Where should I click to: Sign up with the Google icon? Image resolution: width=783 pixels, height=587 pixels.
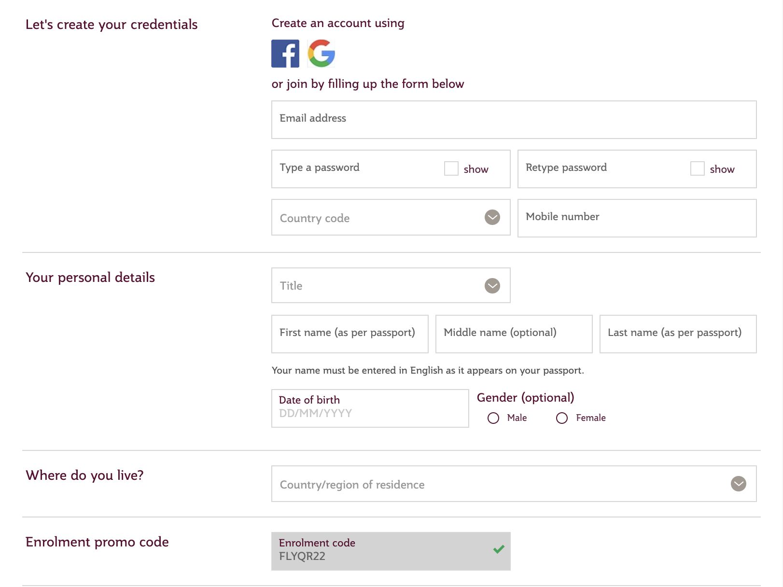coord(322,54)
